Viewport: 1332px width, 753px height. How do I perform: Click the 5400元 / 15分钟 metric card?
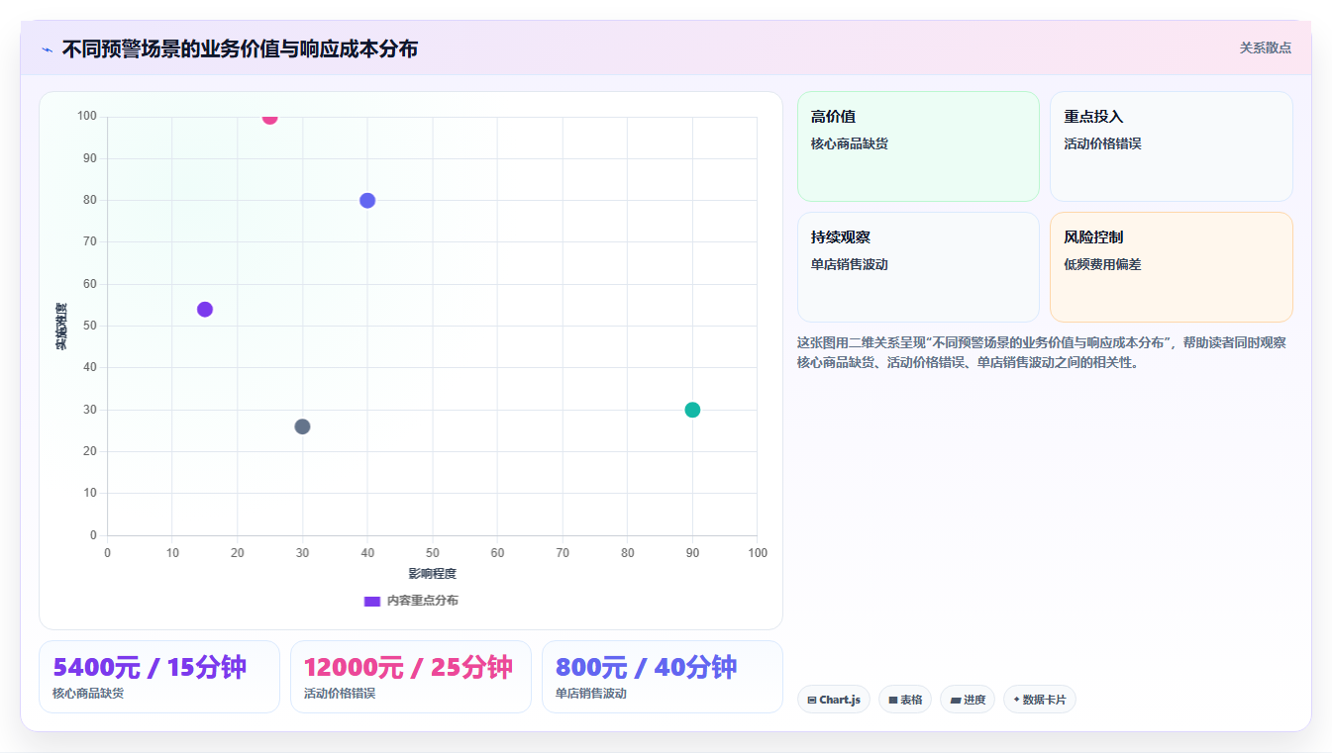(159, 677)
